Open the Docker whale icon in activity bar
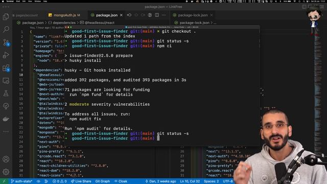Screen dimensions: 327x184 (6, 119)
